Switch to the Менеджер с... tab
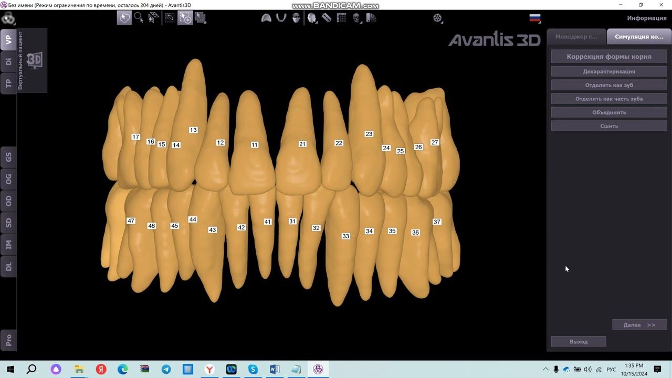 tap(576, 37)
